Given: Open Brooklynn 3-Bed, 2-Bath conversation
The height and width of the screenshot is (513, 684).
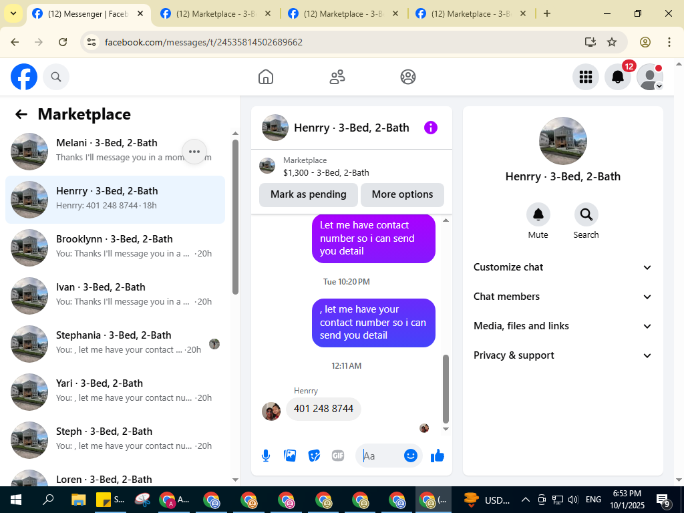Looking at the screenshot, I should (115, 248).
